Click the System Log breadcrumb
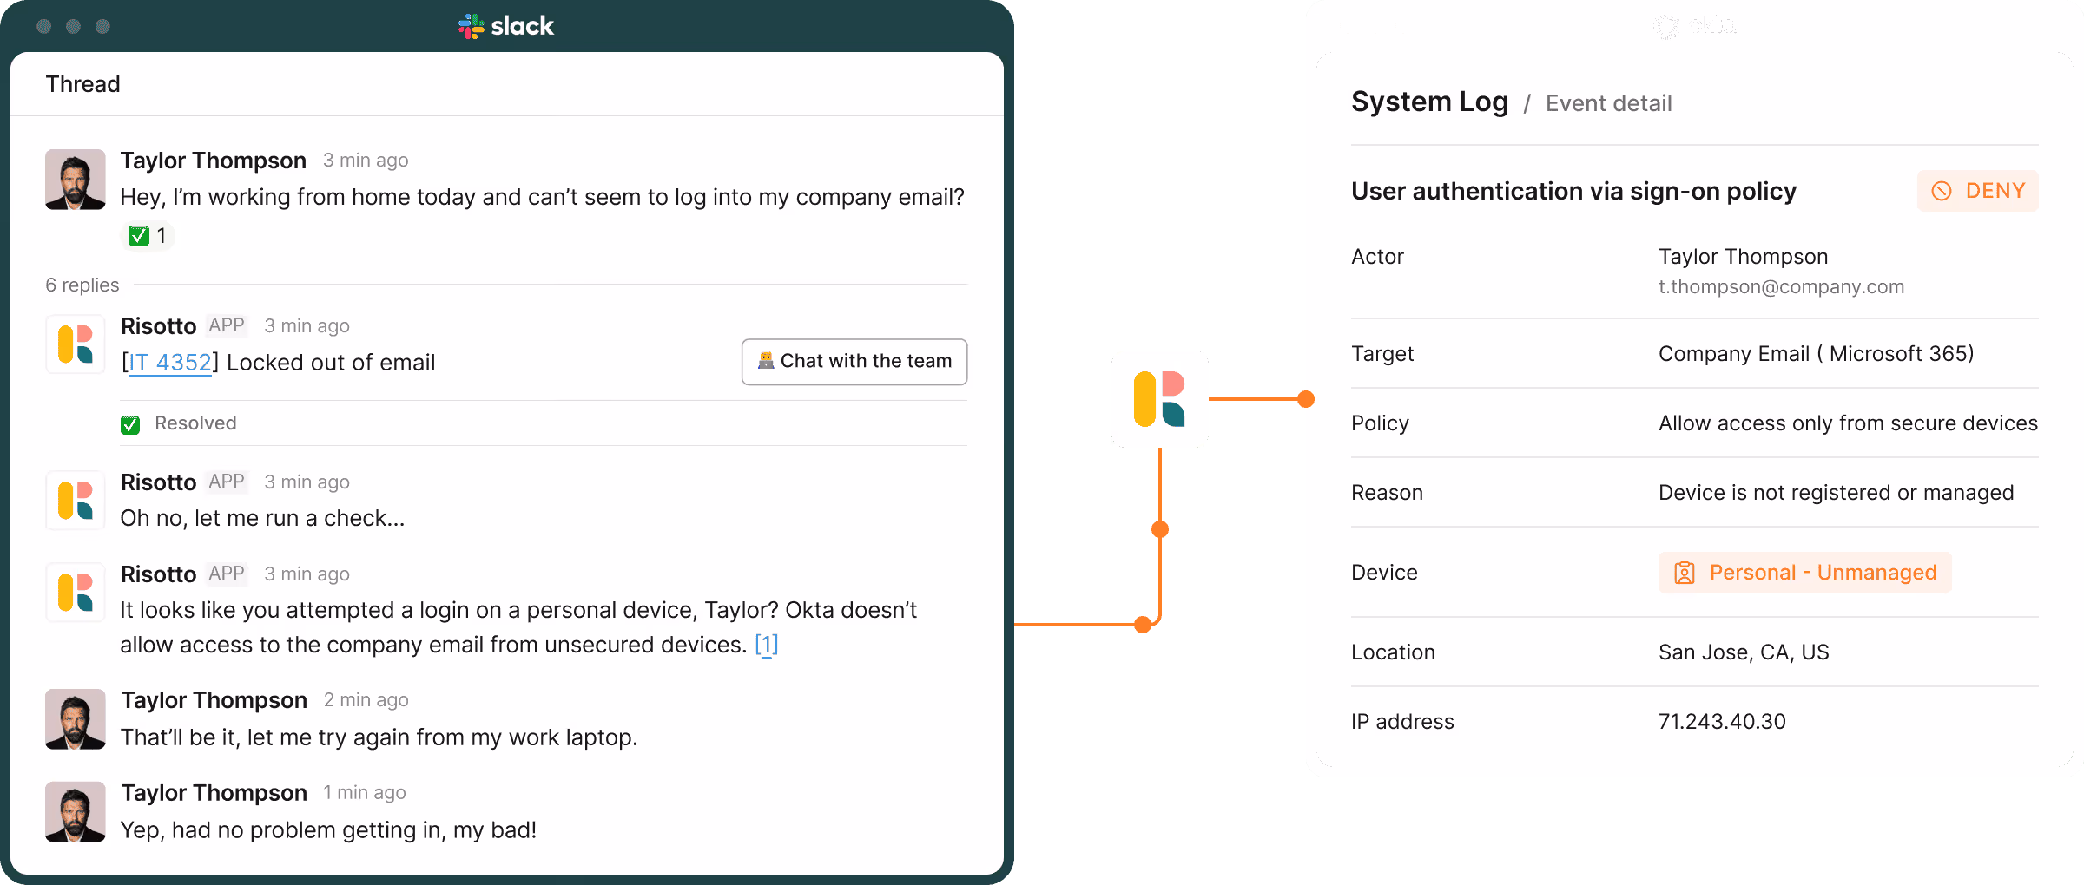 click(x=1429, y=102)
